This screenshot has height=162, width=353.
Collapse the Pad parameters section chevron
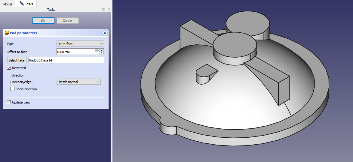pos(105,33)
